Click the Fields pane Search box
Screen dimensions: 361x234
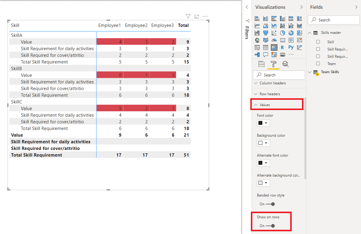(333, 20)
